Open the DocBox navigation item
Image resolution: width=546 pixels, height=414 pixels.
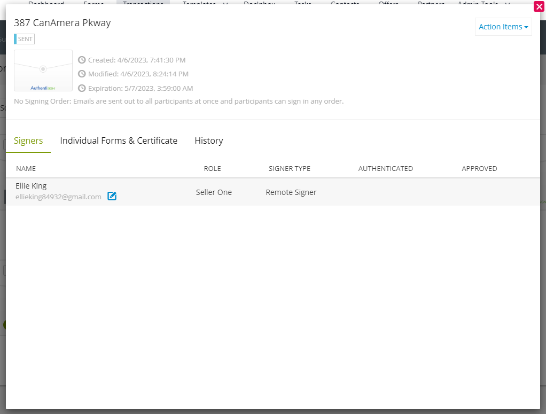[x=259, y=4]
